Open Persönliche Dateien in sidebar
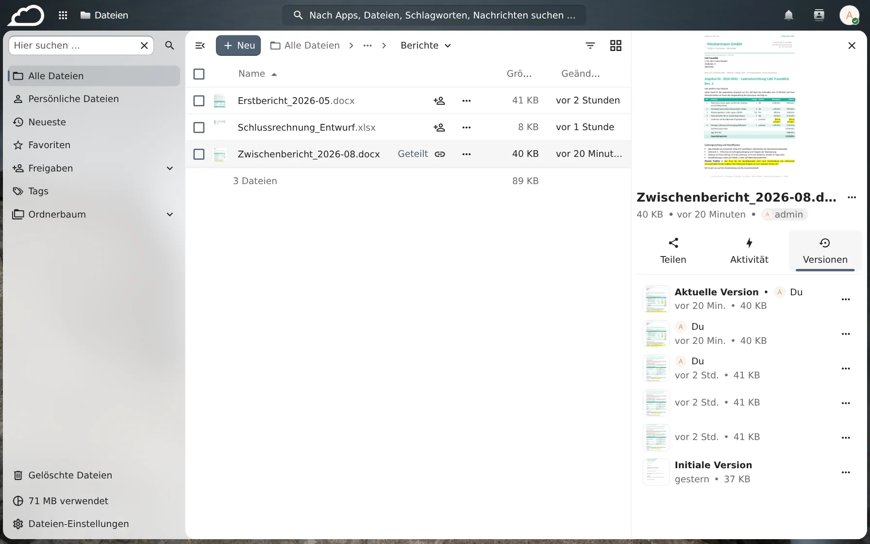870x544 pixels. click(94, 99)
